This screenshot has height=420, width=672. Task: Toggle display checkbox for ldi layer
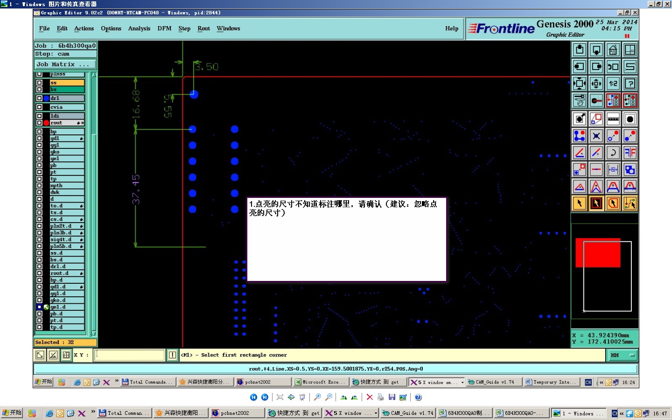click(39, 116)
